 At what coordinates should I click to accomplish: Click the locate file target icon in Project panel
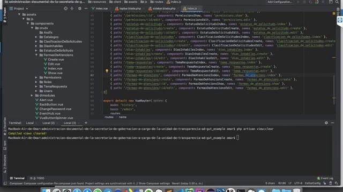tap(65, 9)
